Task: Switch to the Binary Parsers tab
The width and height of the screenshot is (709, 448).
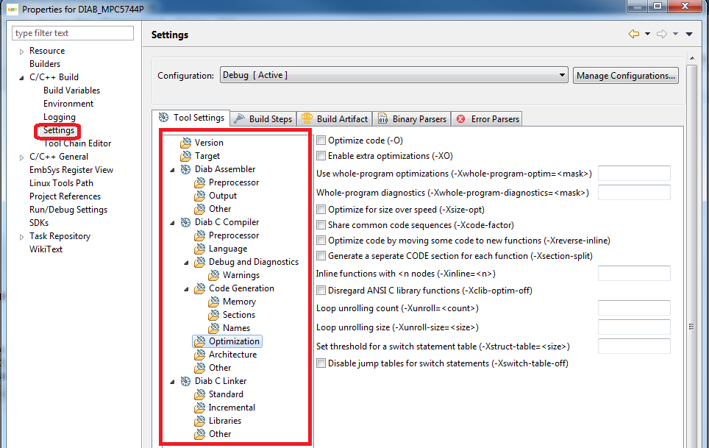Action: pyautogui.click(x=412, y=119)
